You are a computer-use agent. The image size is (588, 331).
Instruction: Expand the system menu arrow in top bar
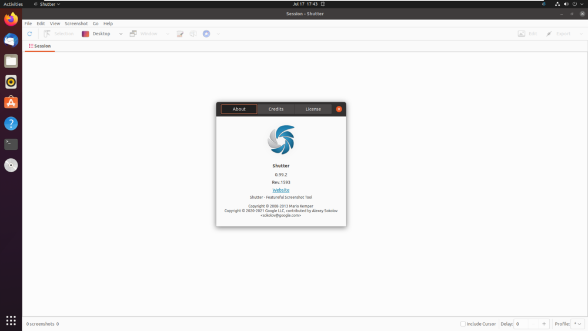click(582, 4)
